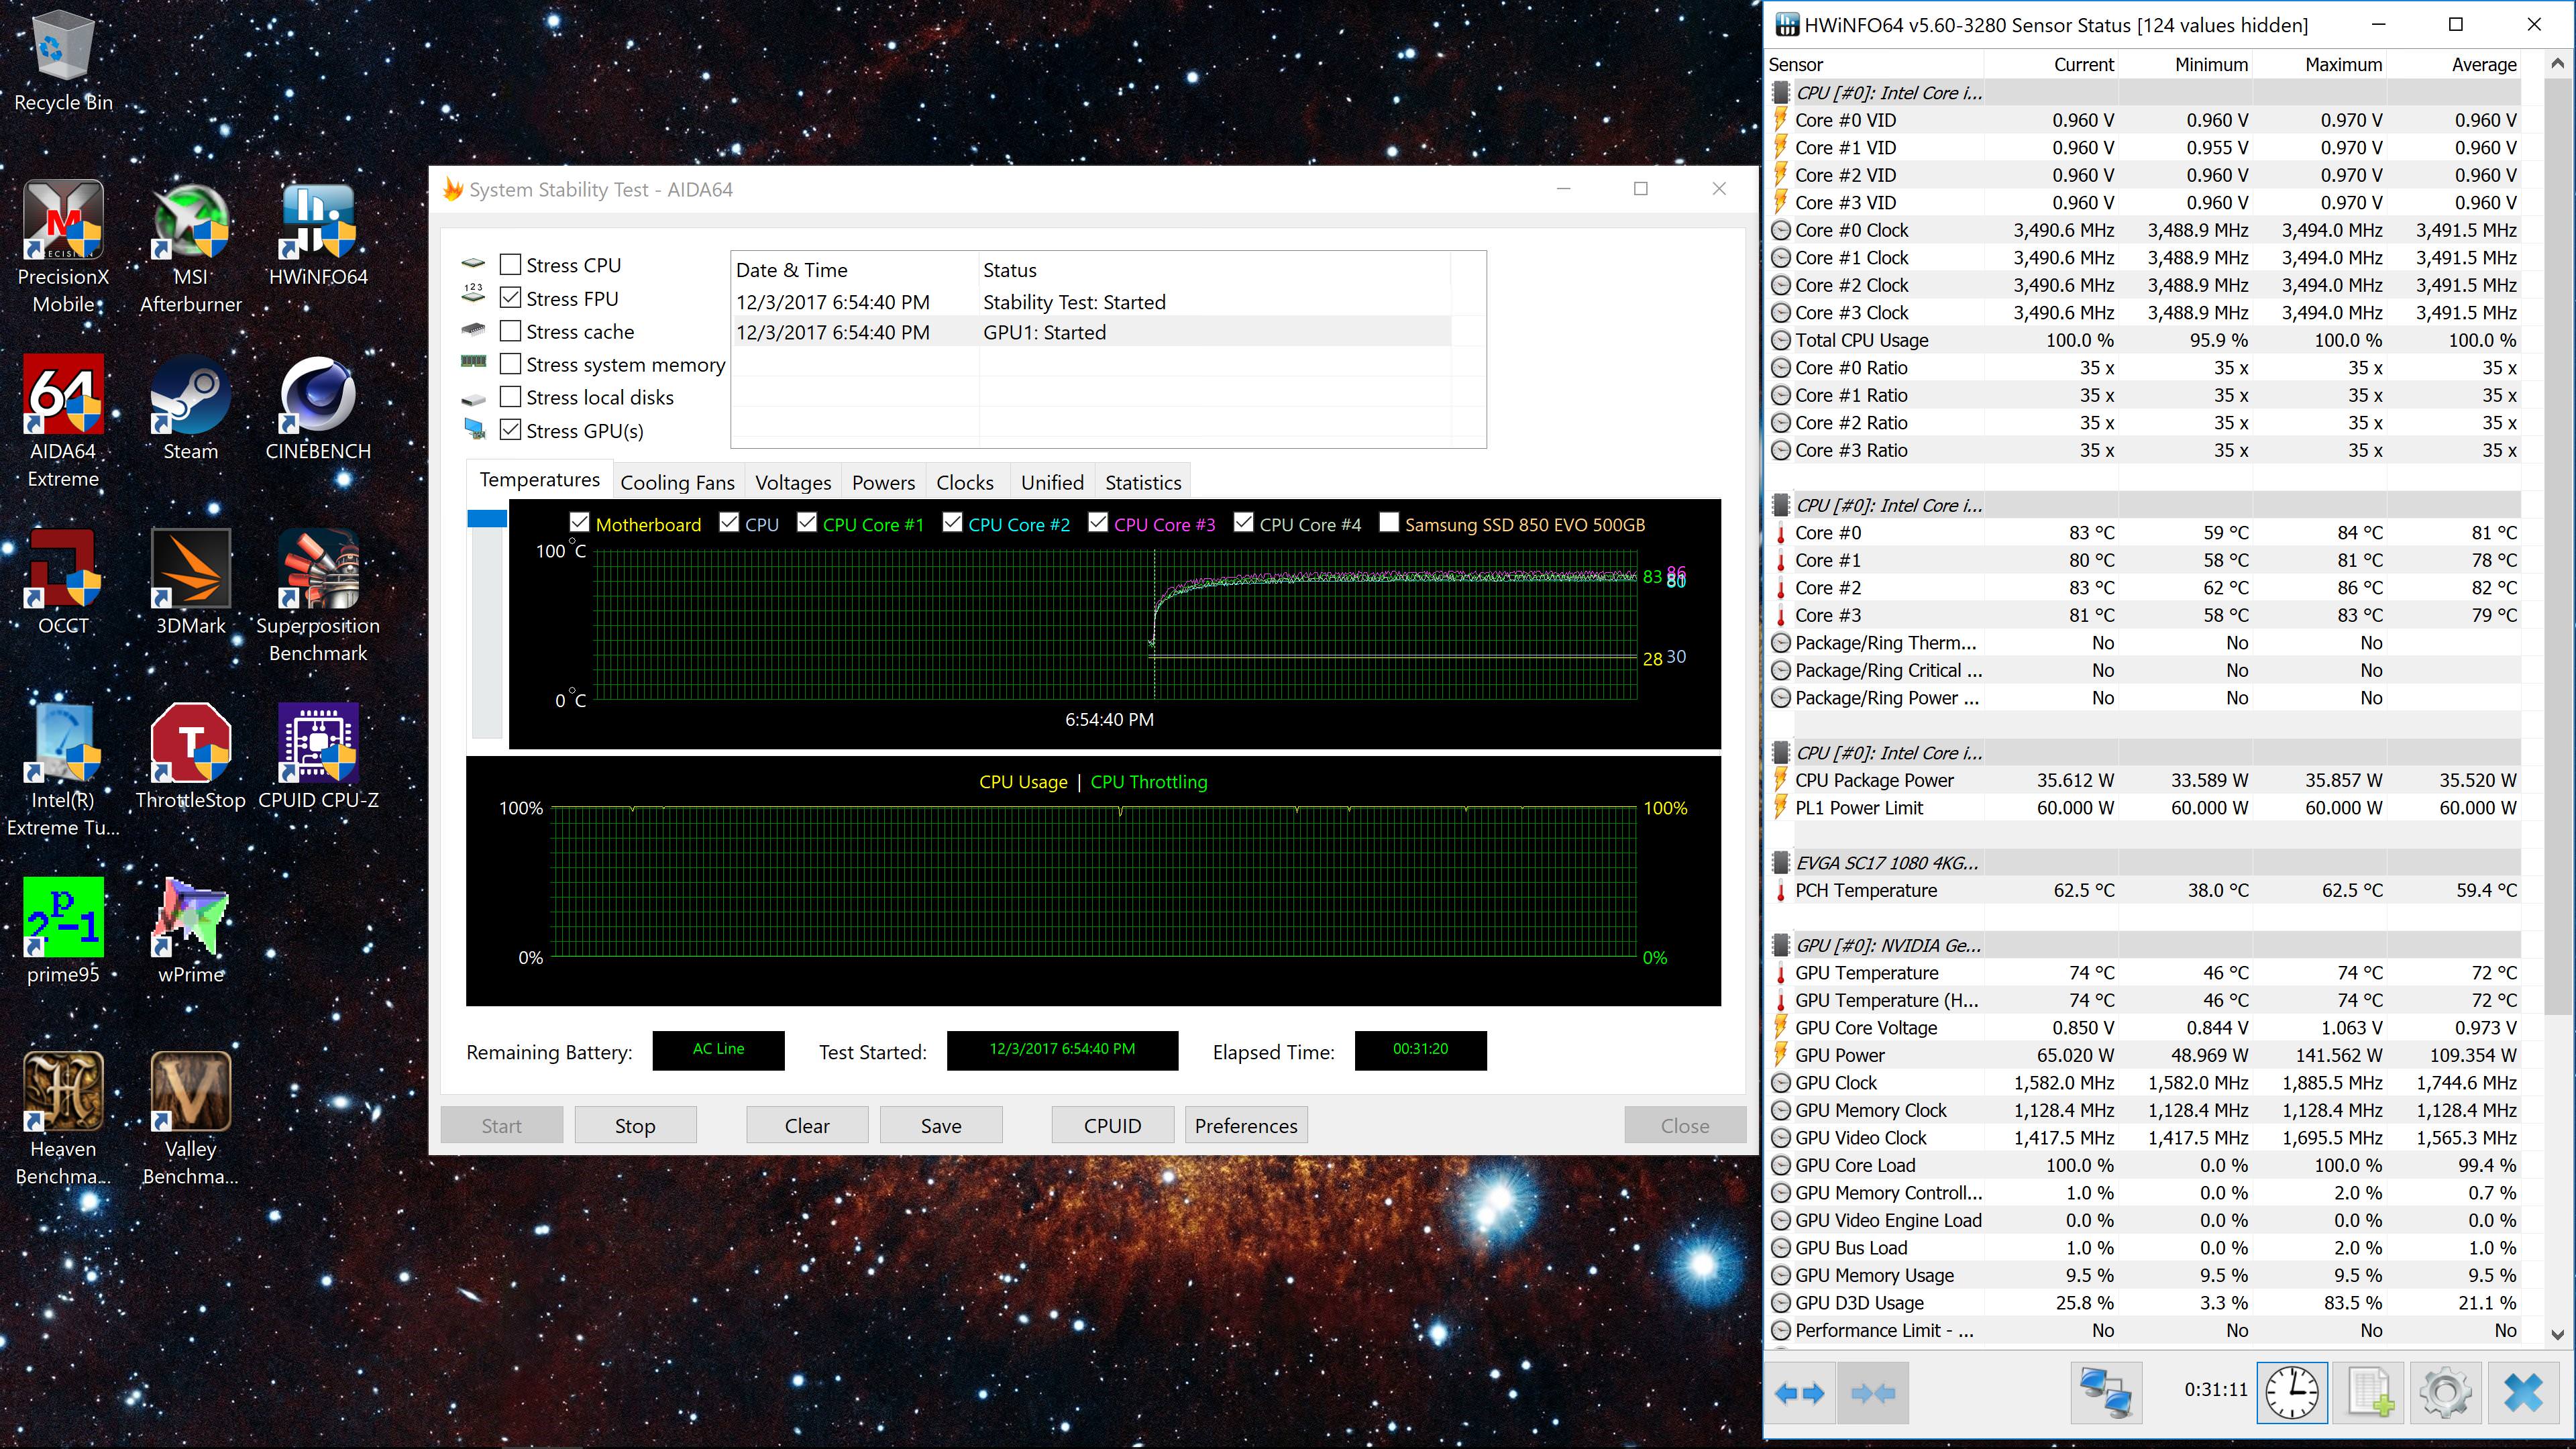Open AIDA64 Preferences
The height and width of the screenshot is (1449, 2576).
[1246, 1125]
